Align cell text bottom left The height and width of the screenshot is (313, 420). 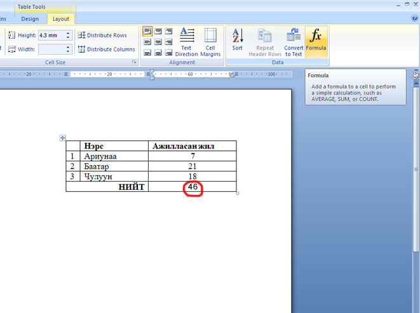pyautogui.click(x=147, y=53)
